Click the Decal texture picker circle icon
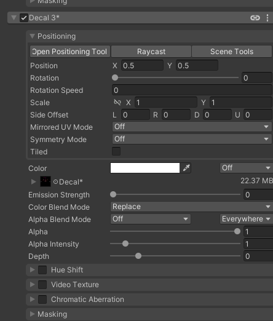The height and width of the screenshot is (321, 273). coord(55,182)
